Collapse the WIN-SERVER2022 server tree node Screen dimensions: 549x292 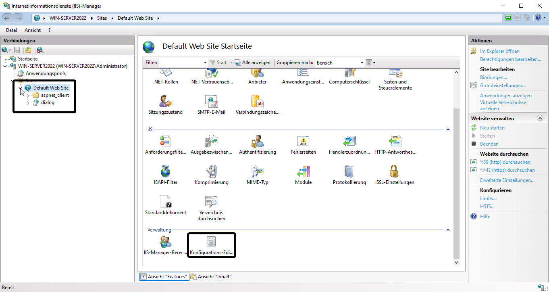[x=5, y=66]
